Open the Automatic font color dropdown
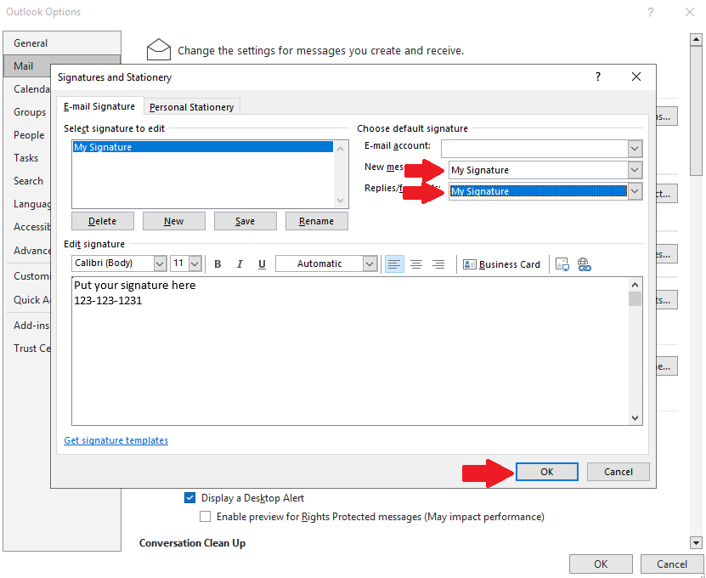 click(370, 263)
